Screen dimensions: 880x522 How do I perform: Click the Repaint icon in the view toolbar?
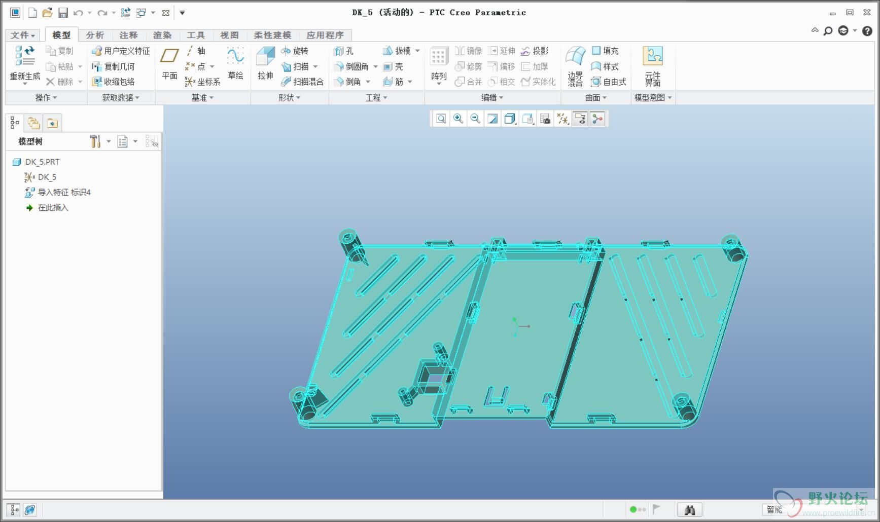pyautogui.click(x=492, y=119)
